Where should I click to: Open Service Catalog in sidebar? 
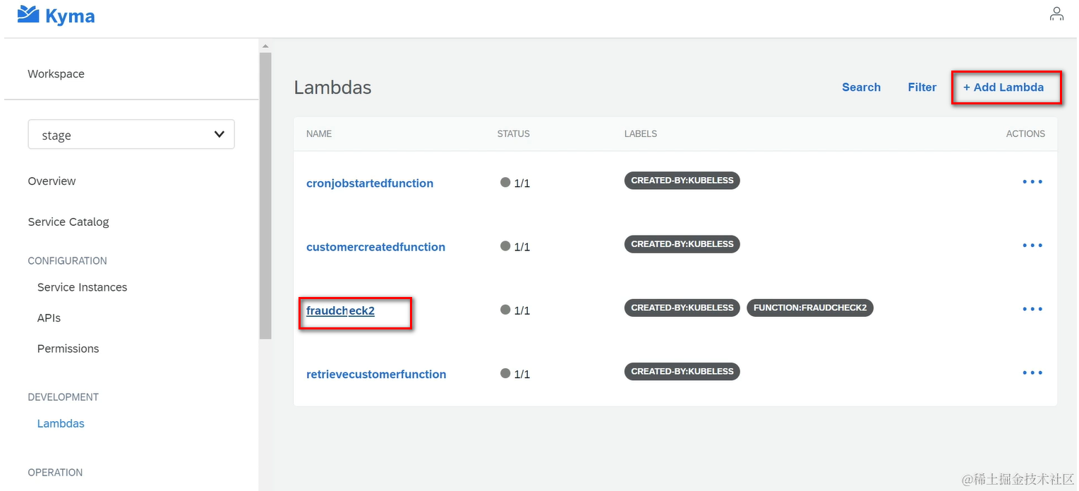(x=68, y=222)
